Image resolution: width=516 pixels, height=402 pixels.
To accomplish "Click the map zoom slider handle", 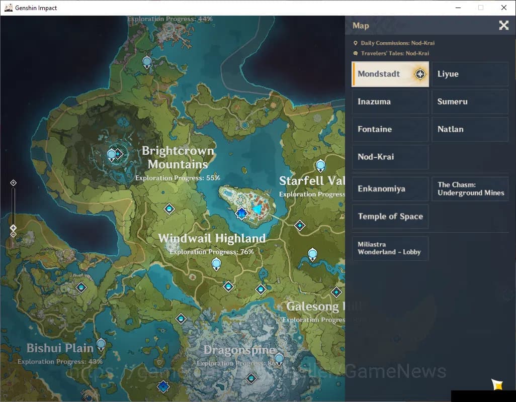I will pos(13,228).
